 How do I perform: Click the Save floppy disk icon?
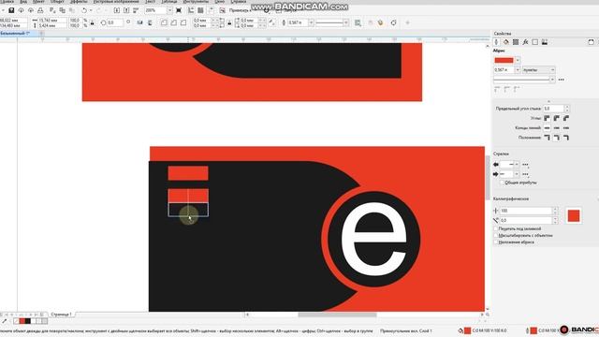pos(11,10)
